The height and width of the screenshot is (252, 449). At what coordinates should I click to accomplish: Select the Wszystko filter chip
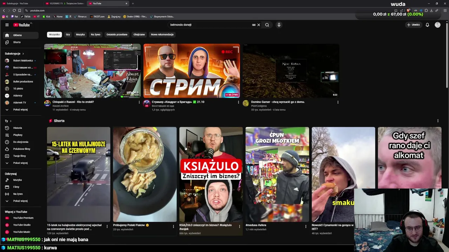pyautogui.click(x=54, y=34)
